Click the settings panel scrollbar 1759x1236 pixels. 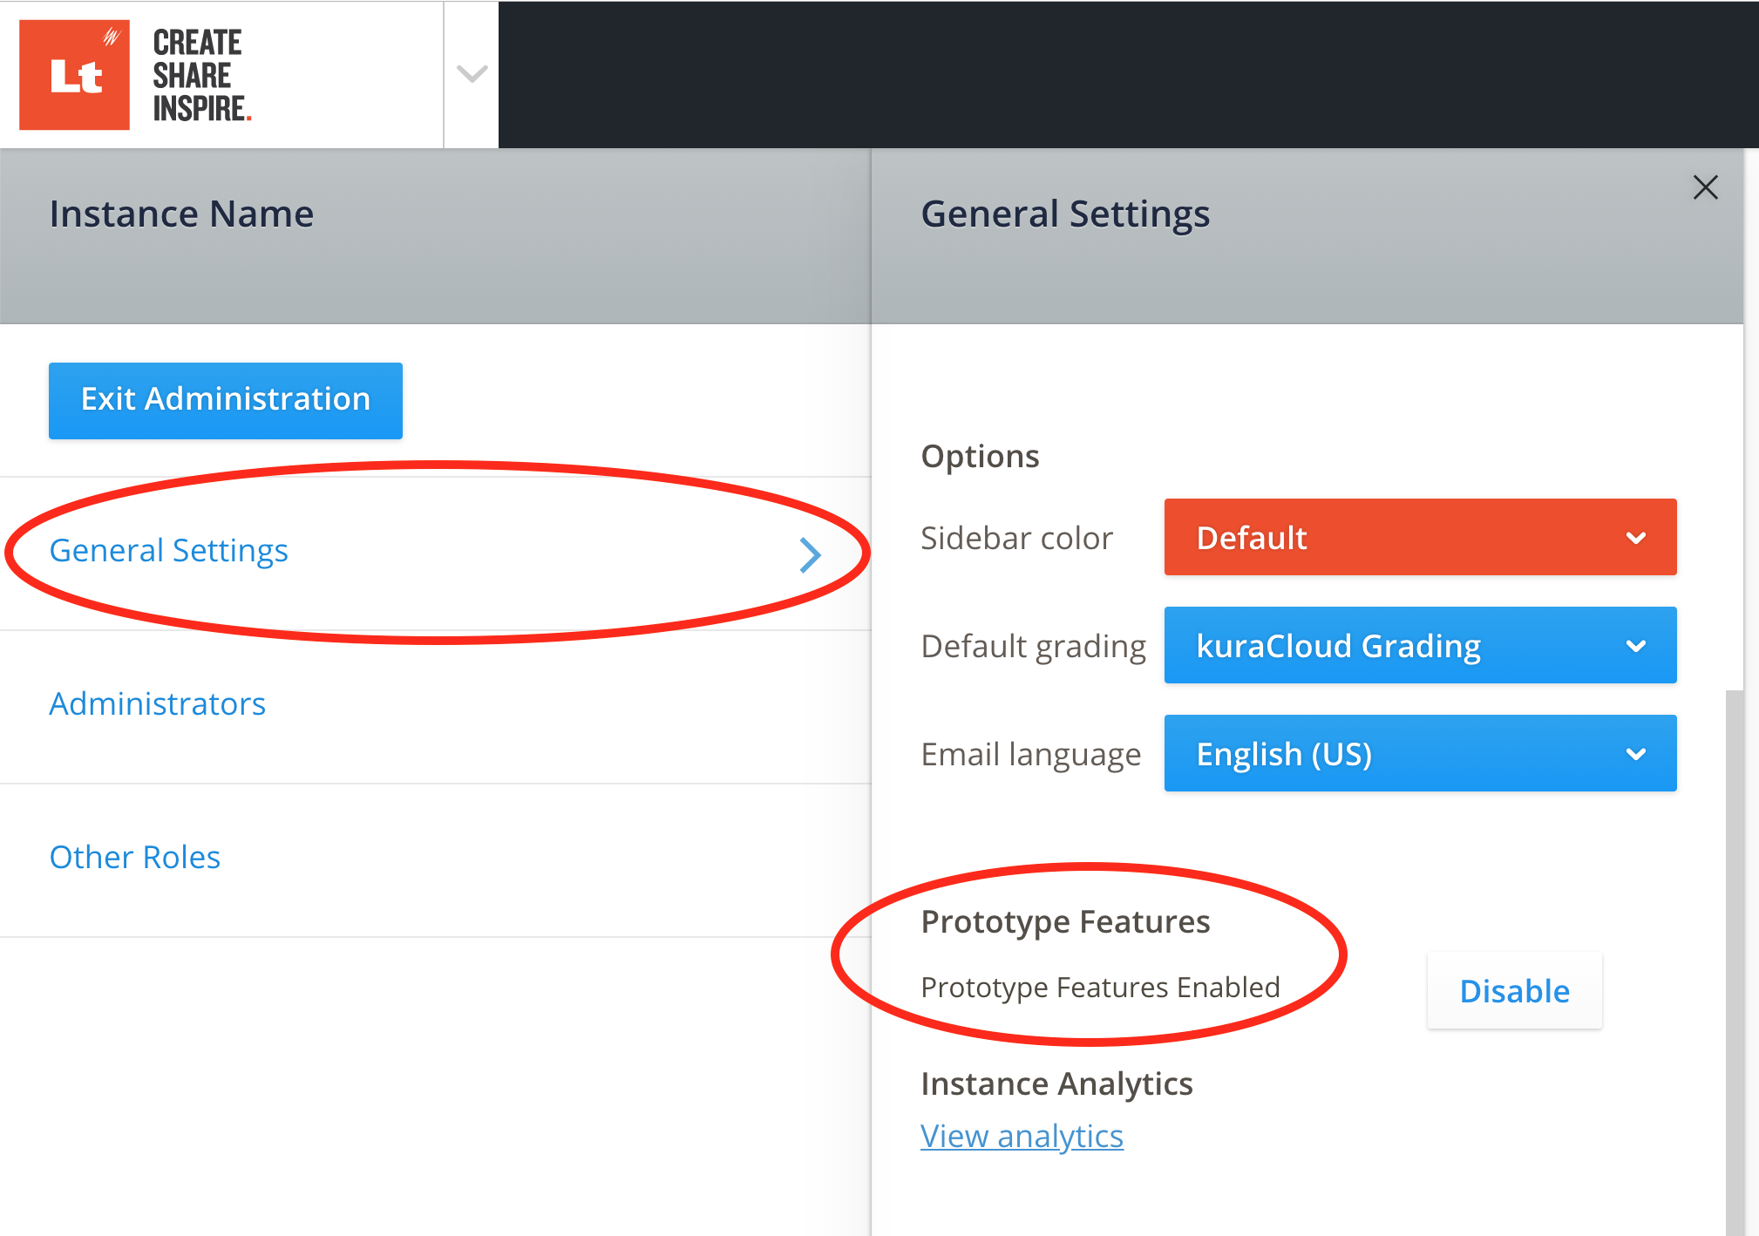click(1735, 959)
